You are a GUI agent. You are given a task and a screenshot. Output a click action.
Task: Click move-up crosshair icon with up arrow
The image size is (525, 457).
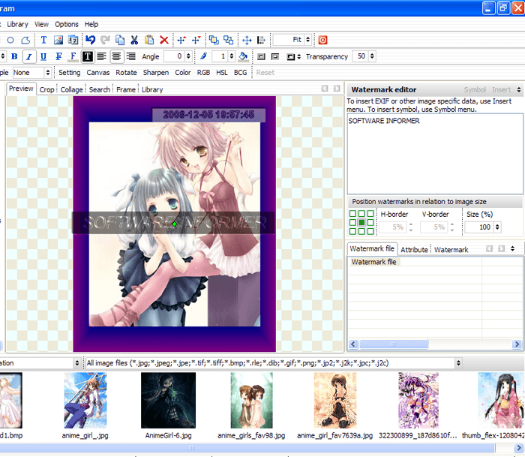181,41
